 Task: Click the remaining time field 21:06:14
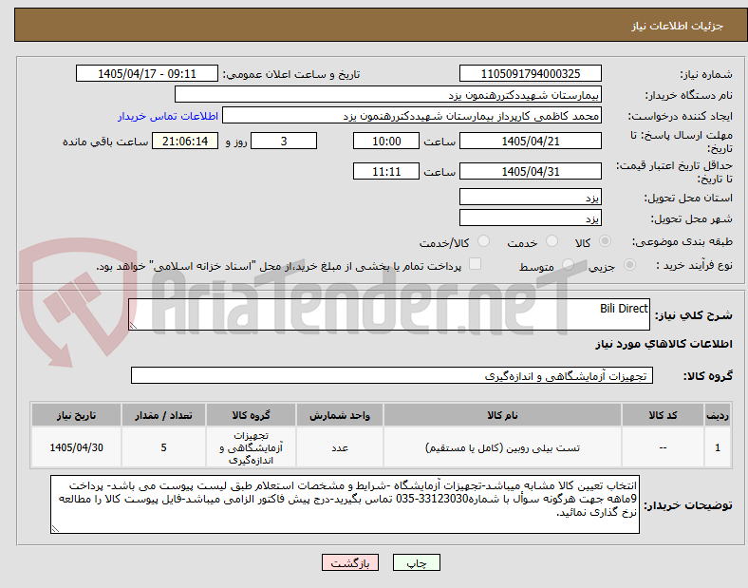point(185,142)
